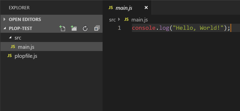The image size is (240, 111).
Task: Click the src breadcrumb segment
Action: pyautogui.click(x=112, y=20)
